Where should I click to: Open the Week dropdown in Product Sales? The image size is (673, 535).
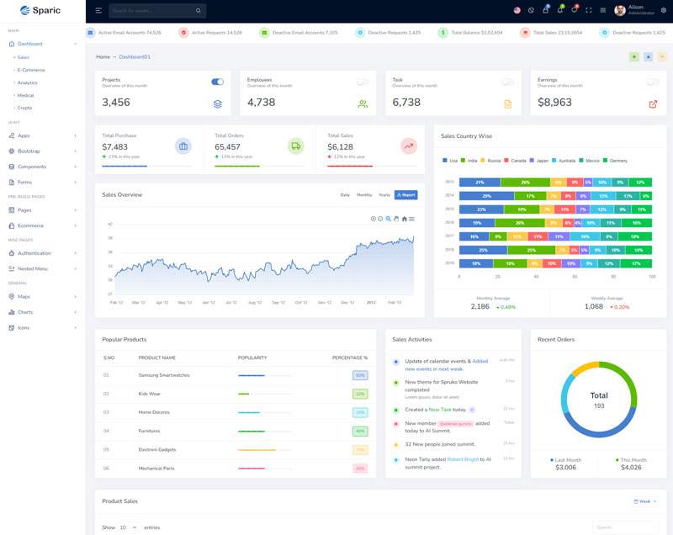coord(645,501)
